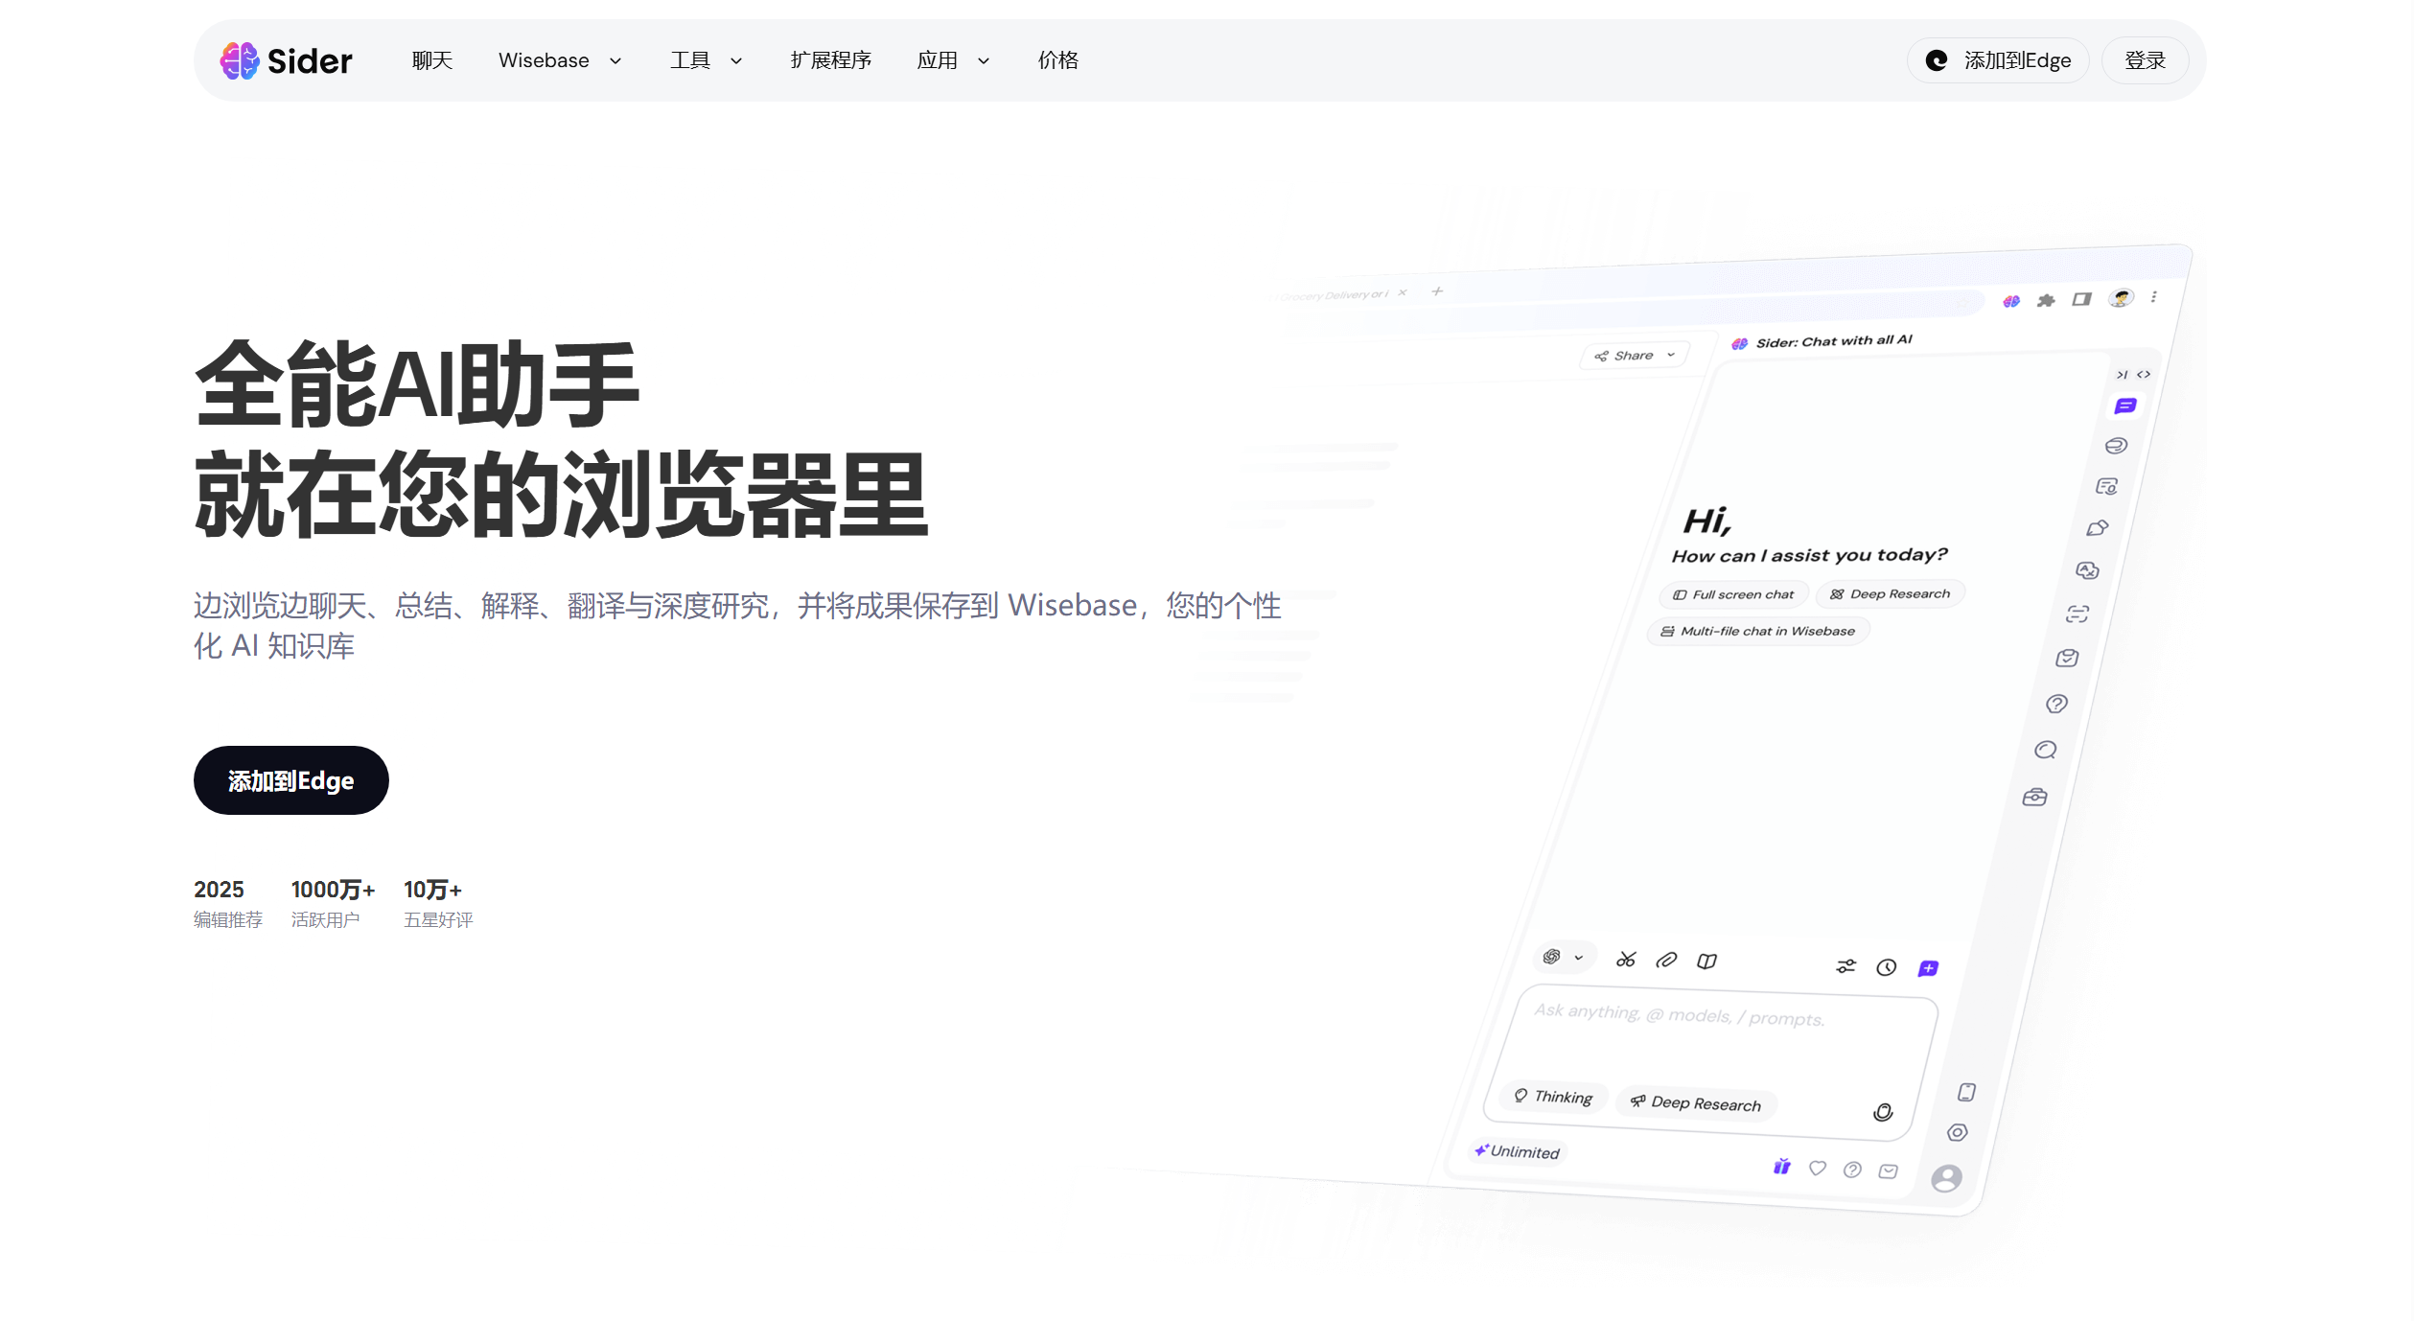Click Sider extension icon in browser toolbar
The image size is (2414, 1321).
click(x=2011, y=301)
